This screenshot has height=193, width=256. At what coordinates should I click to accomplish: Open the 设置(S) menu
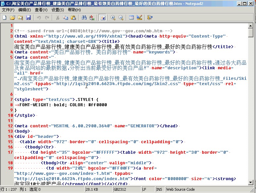click(58, 10)
